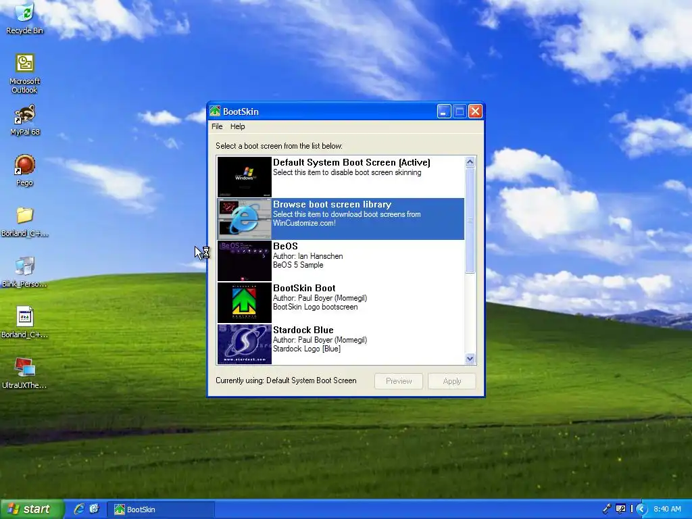Minimize the BootSkin window

pyautogui.click(x=444, y=112)
